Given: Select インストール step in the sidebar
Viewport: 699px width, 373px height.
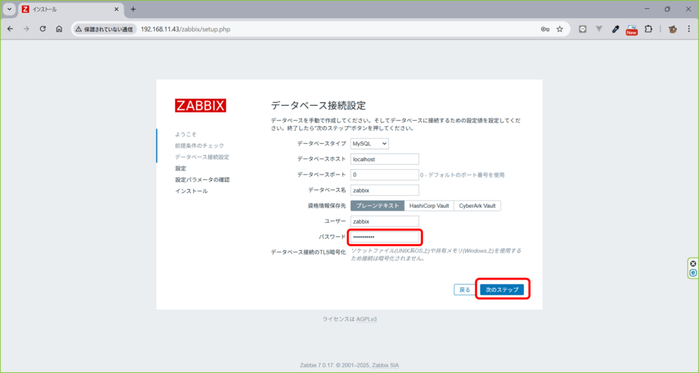Looking at the screenshot, I should (x=191, y=191).
